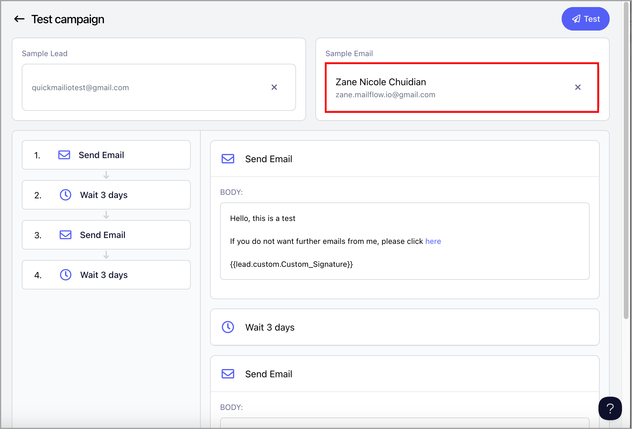Image resolution: width=632 pixels, height=429 pixels.
Task: Click envelope icon of first Send Email preview
Action: click(x=228, y=159)
